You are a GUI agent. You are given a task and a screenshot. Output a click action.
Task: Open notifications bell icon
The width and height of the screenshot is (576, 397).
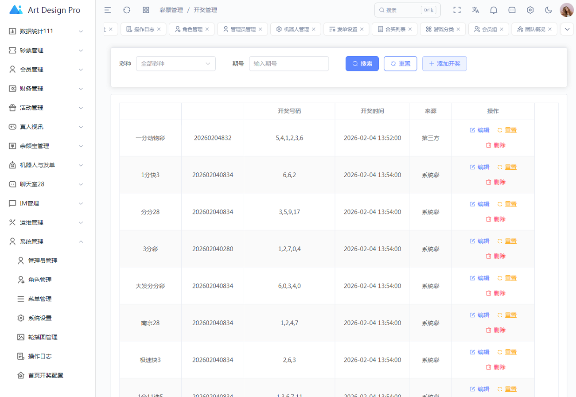pyautogui.click(x=494, y=10)
